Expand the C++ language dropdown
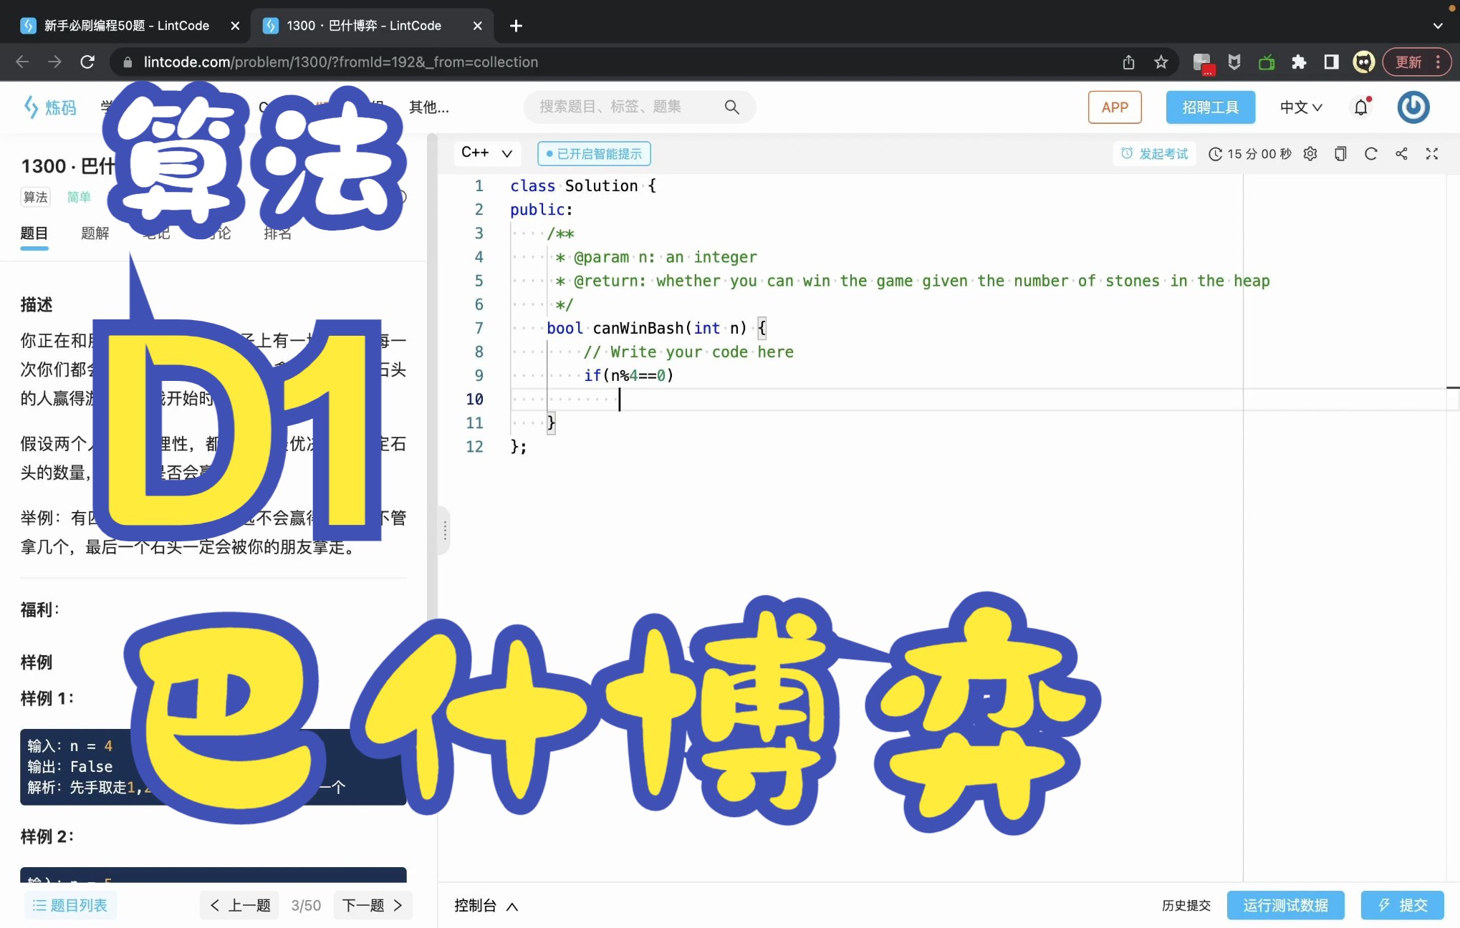Screen dimensions: 1460x928 (486, 153)
